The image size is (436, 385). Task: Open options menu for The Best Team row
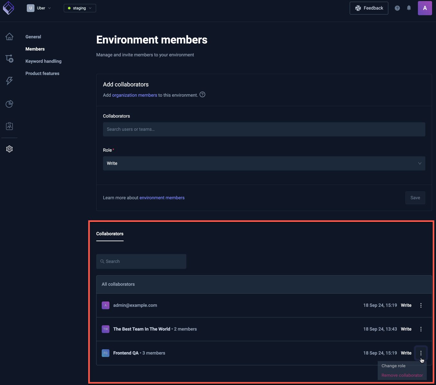point(421,329)
